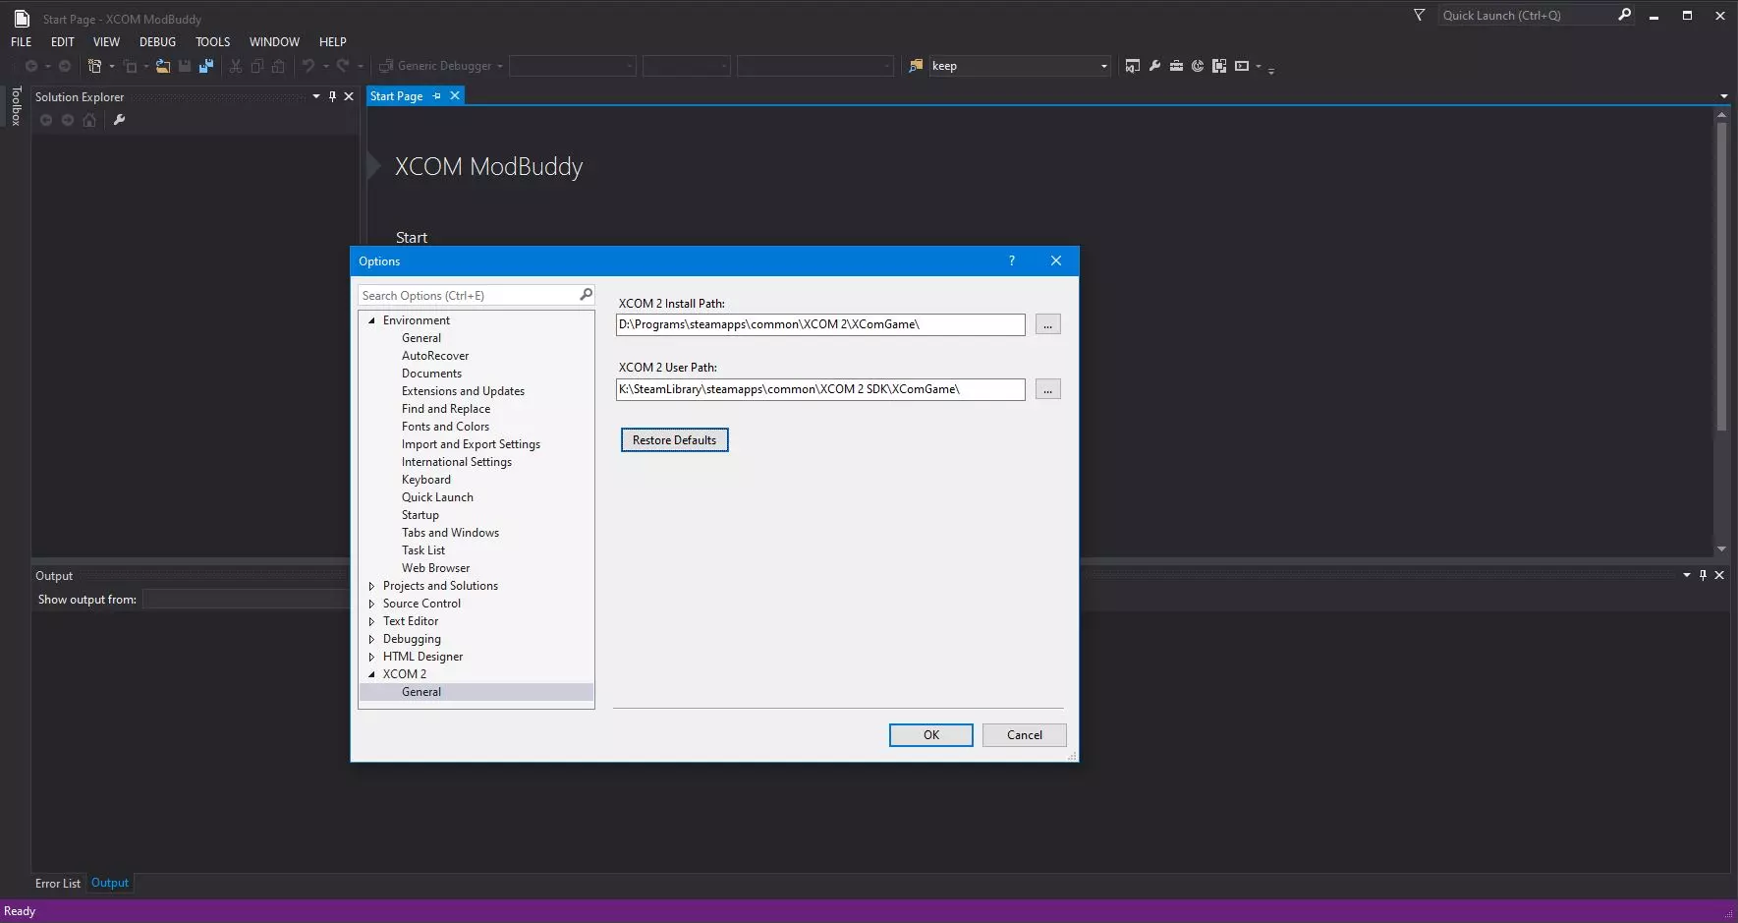
Task: Open the keep search combo dropdown
Action: pyautogui.click(x=1104, y=66)
